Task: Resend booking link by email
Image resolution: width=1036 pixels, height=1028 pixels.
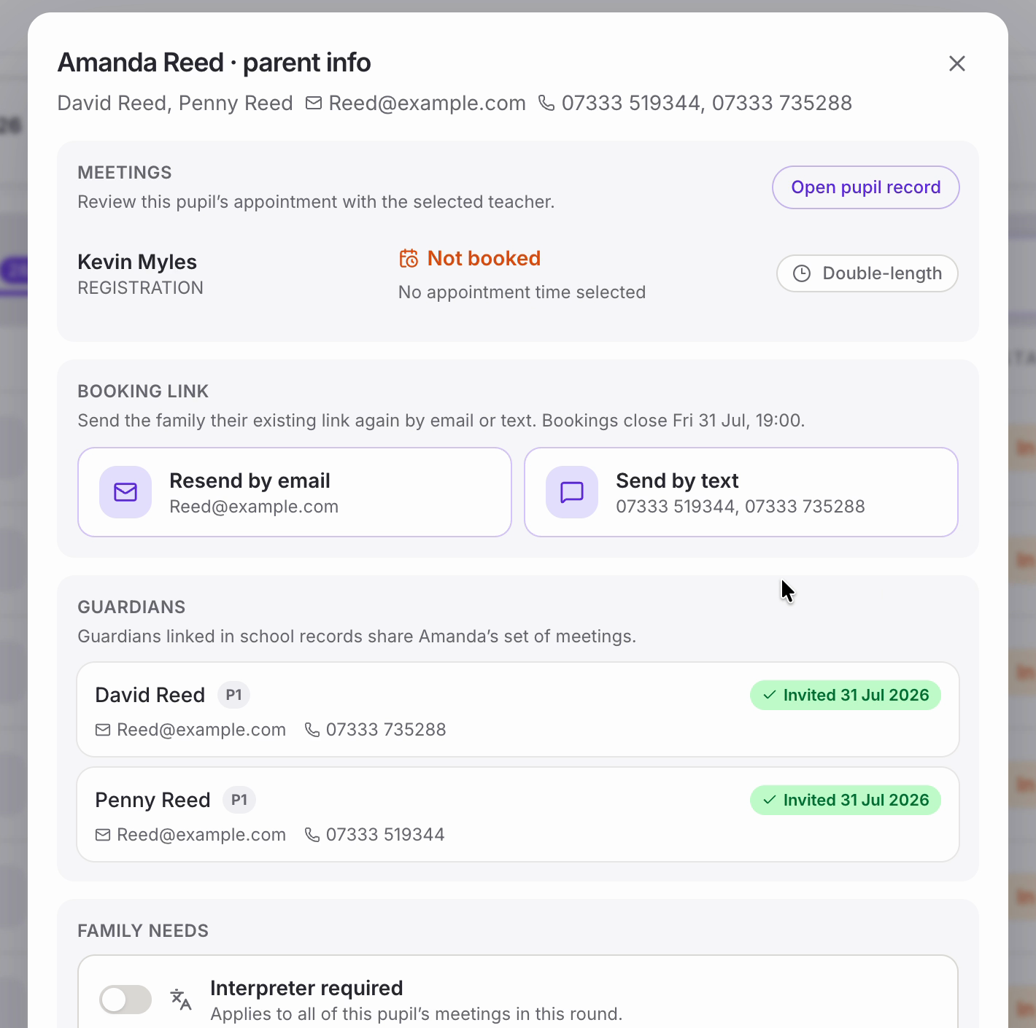Action: pos(295,492)
